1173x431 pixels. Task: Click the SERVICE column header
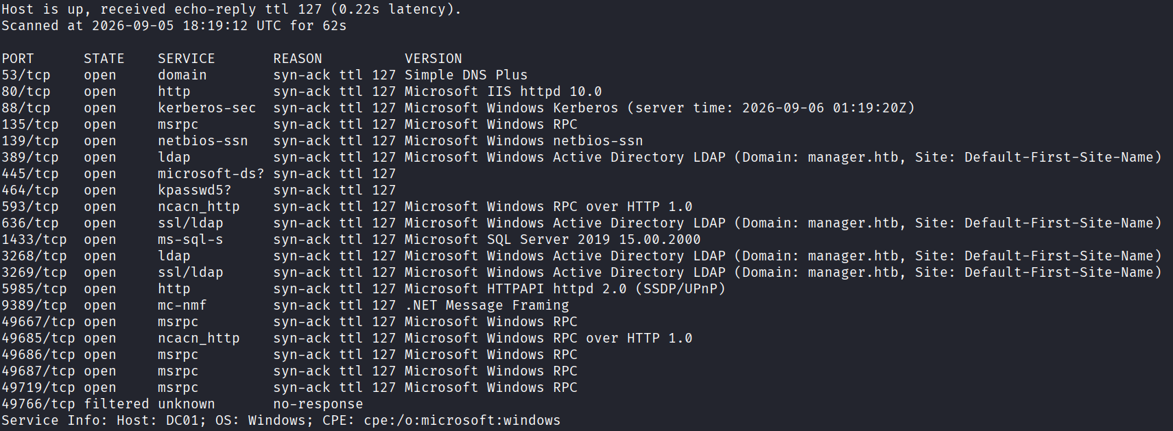pos(187,58)
